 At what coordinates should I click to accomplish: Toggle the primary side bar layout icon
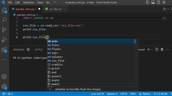click(x=148, y=2)
